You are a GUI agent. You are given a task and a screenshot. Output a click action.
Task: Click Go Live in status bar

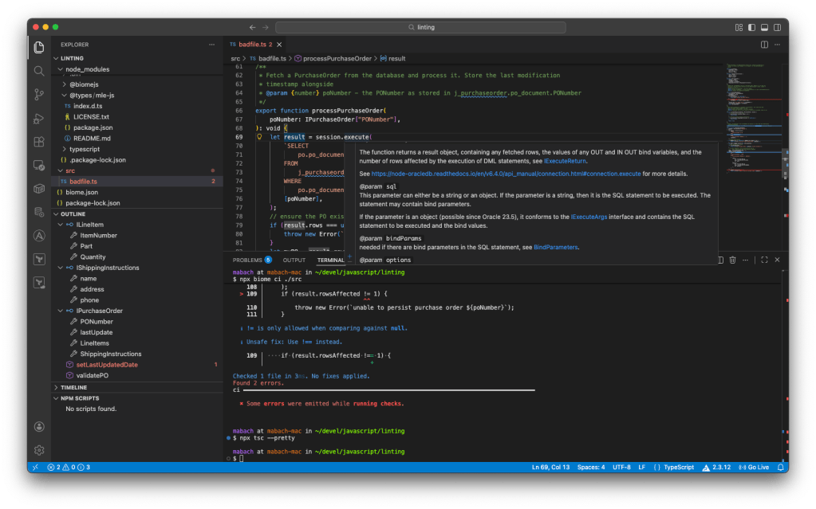point(754,467)
